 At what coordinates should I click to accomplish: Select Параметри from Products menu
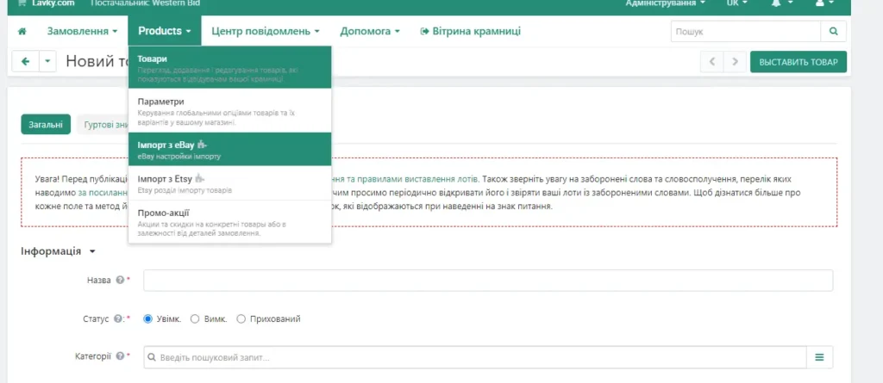[x=229, y=110]
